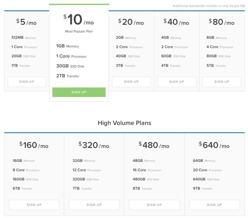This screenshot has width=248, height=218.
Task: Sign up for the $480/mo plan
Action: [154, 205]
